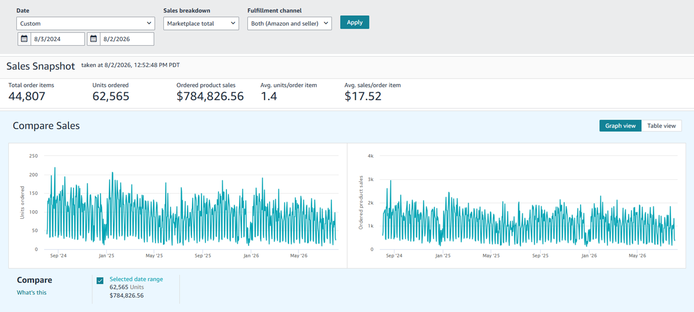Click the May '25 marker on sales chart
Image resolution: width=694 pixels, height=312 pixels.
point(491,256)
